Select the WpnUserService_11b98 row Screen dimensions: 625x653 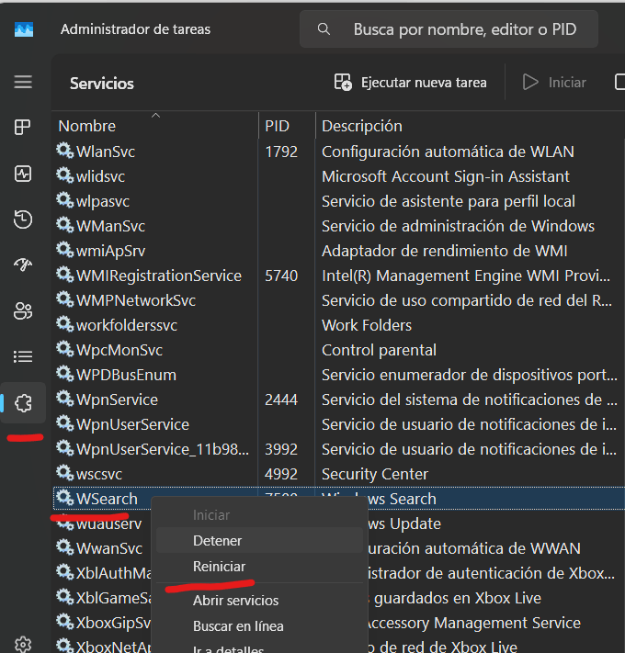click(x=338, y=449)
